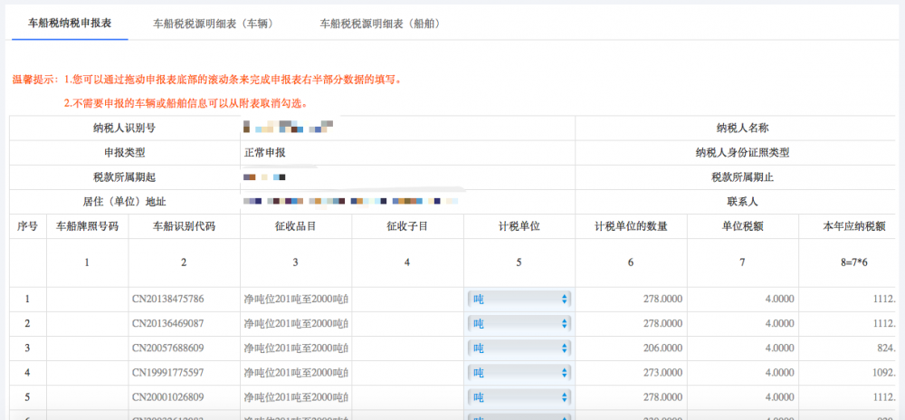Switch to the 车船税纳税申报表 tab
905x420 pixels.
click(70, 23)
